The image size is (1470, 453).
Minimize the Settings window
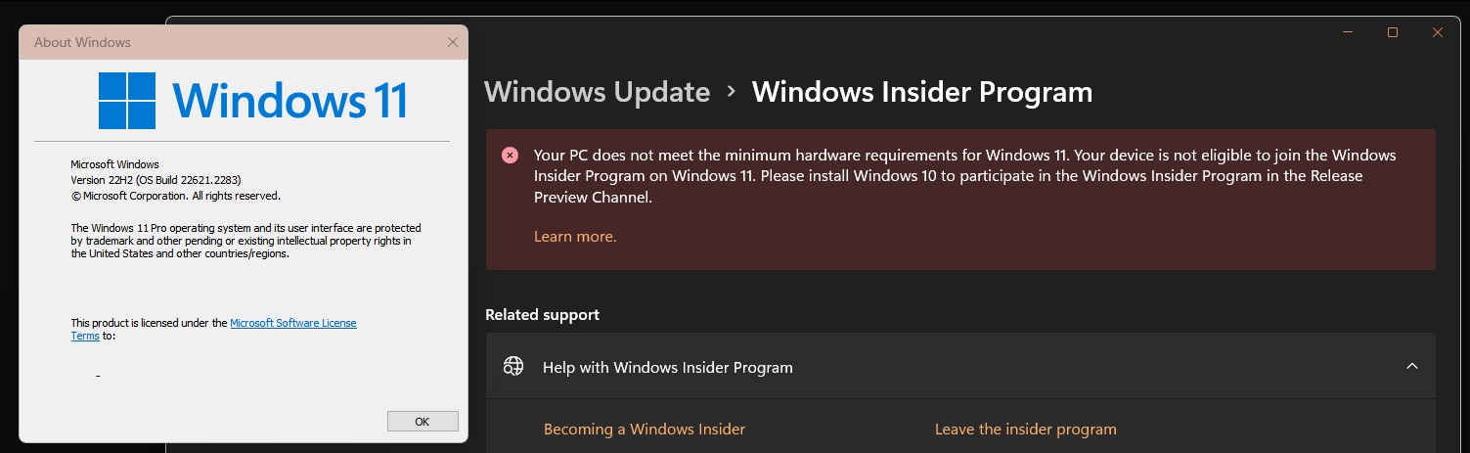coord(1348,32)
